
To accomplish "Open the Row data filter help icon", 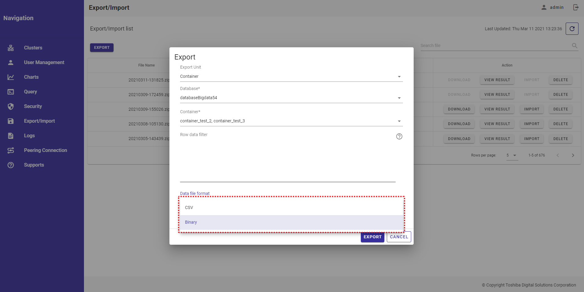I will click(x=399, y=136).
